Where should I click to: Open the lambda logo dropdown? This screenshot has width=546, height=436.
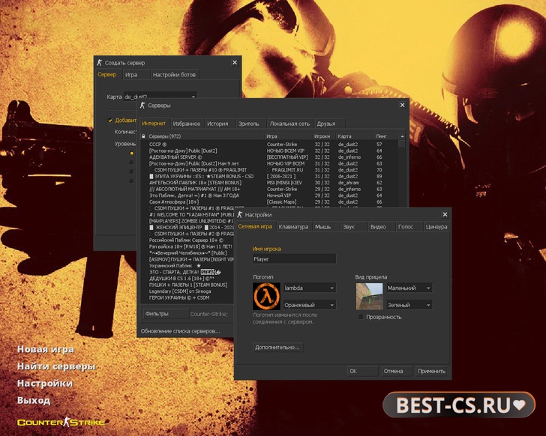310,288
